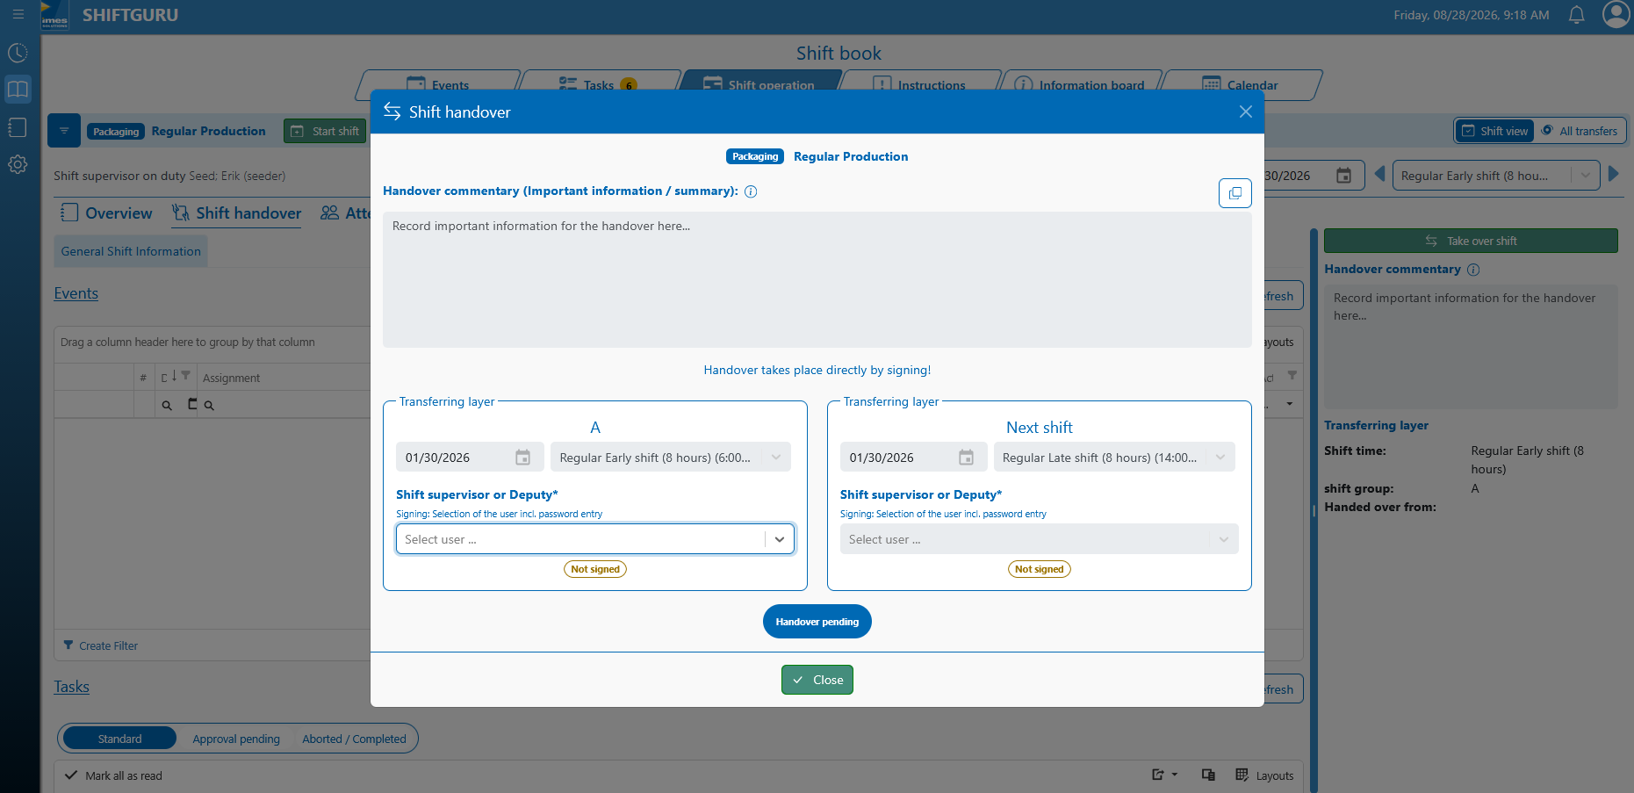Click the Tasks section link
Viewport: 1634px width, 793px height.
[x=71, y=687]
